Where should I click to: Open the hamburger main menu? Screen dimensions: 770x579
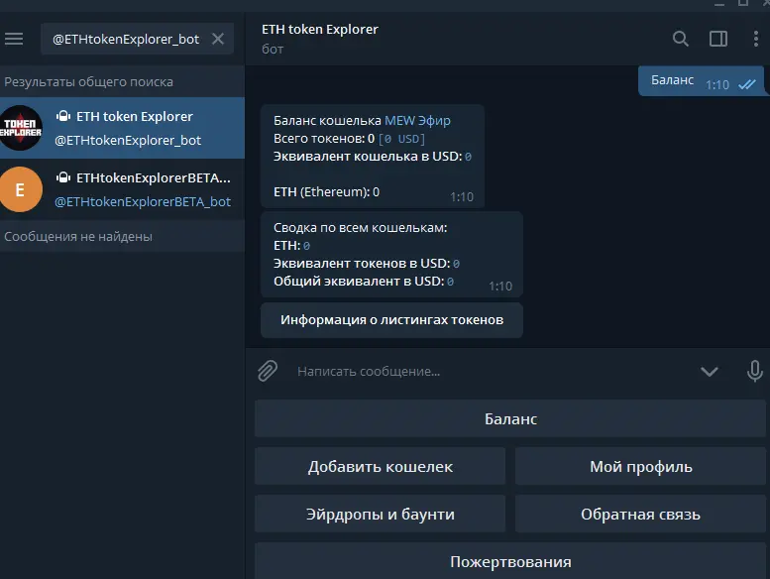(14, 39)
